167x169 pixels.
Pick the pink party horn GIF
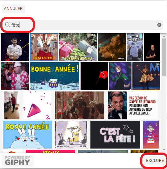click(37, 105)
